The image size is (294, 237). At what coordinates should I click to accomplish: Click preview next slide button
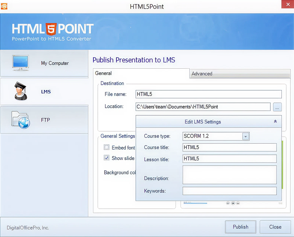(238, 203)
